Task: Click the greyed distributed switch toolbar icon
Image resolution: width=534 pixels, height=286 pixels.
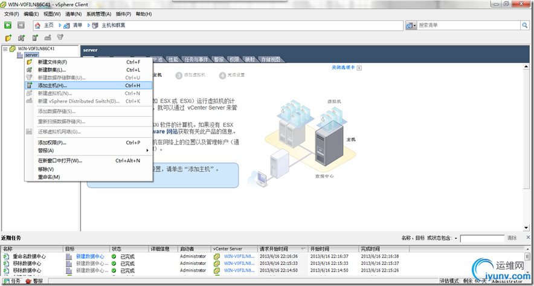Action: tap(48, 37)
